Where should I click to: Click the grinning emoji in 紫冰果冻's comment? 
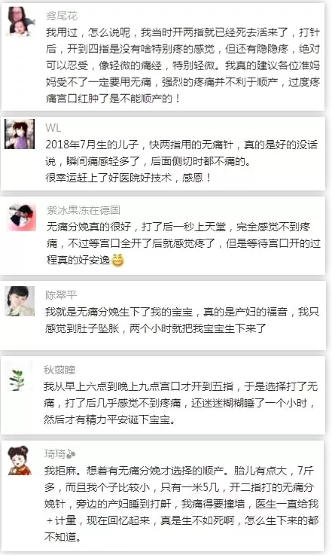click(117, 261)
